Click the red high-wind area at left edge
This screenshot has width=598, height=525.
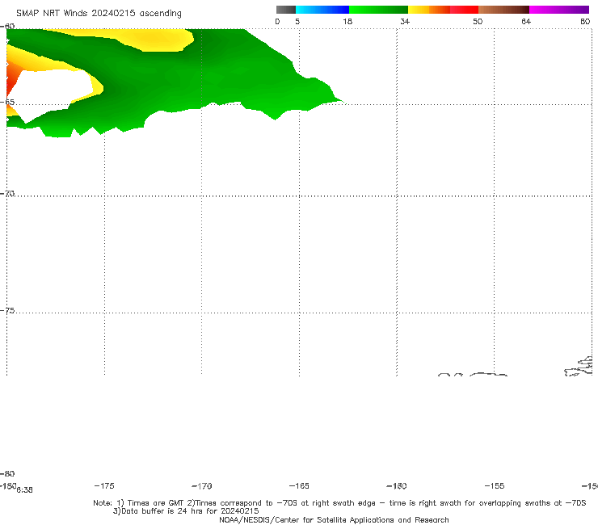pyautogui.click(x=12, y=78)
